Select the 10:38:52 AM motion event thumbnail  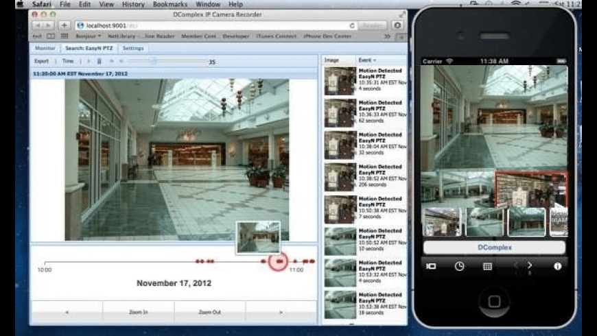pyautogui.click(x=340, y=176)
